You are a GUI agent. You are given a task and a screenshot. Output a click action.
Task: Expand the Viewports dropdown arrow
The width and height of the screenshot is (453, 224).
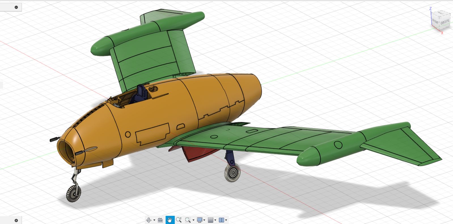[226, 220]
